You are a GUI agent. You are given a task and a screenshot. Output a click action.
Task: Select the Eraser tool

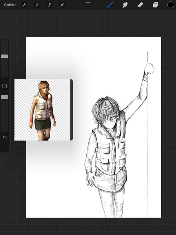coord(140,5)
